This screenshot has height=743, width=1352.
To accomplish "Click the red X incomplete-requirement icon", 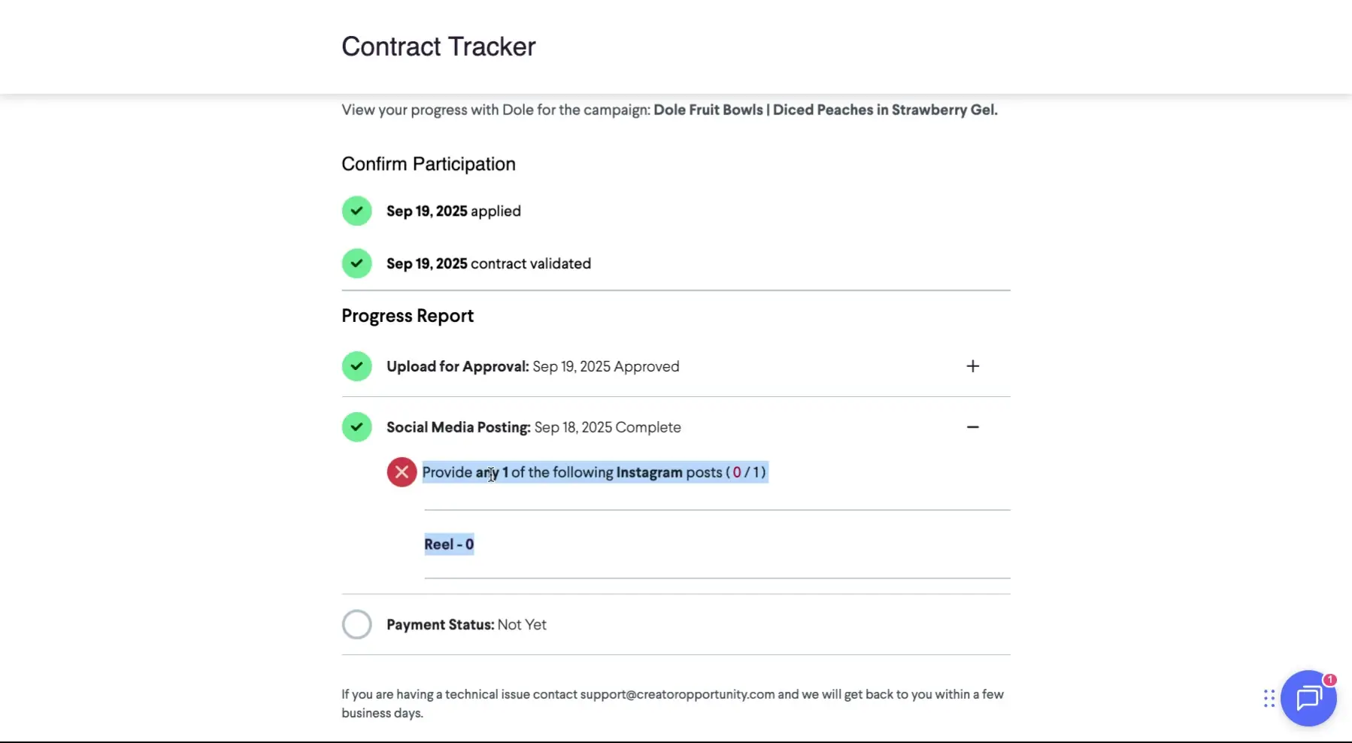I will click(x=401, y=472).
